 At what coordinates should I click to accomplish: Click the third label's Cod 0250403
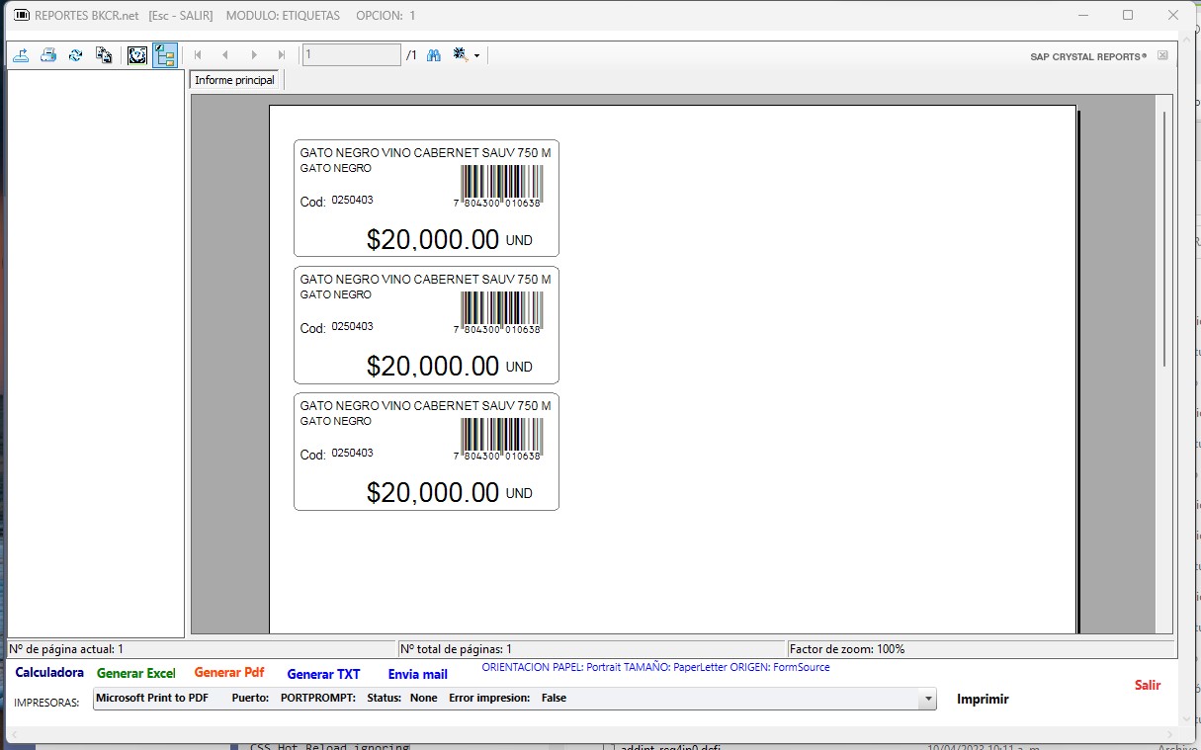tap(336, 454)
